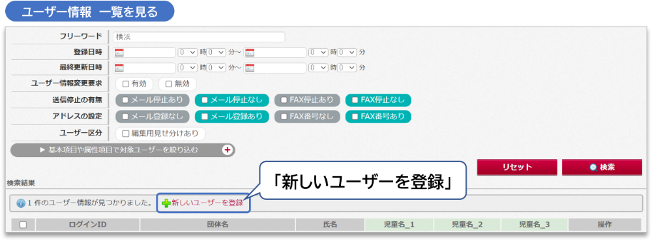This screenshot has height=241, width=652.
Task: Expand 基本項目や属性項目で対象ユーザーを絞り込む section
Action: [123, 150]
